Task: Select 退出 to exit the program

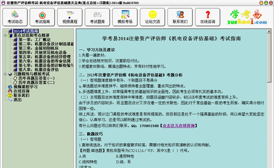Action: (x=17, y=100)
